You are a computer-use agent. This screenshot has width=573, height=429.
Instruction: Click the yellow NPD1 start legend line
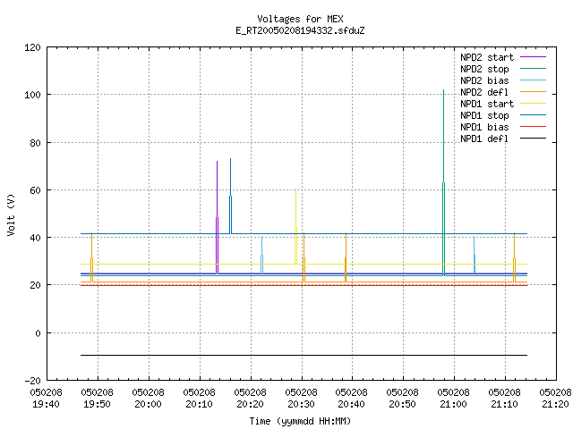pyautogui.click(x=533, y=104)
